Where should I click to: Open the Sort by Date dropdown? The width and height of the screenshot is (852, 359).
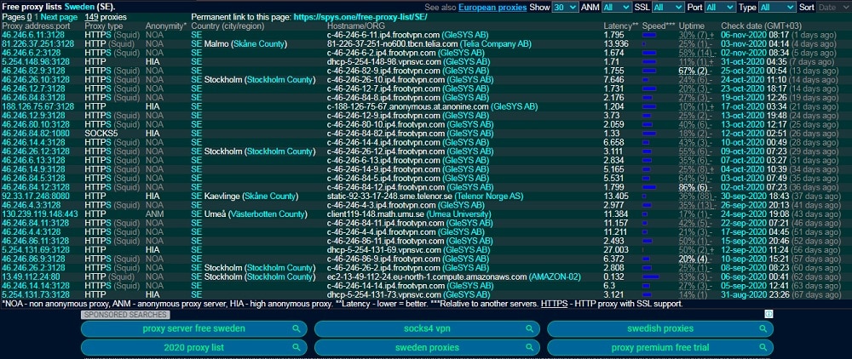point(833,7)
